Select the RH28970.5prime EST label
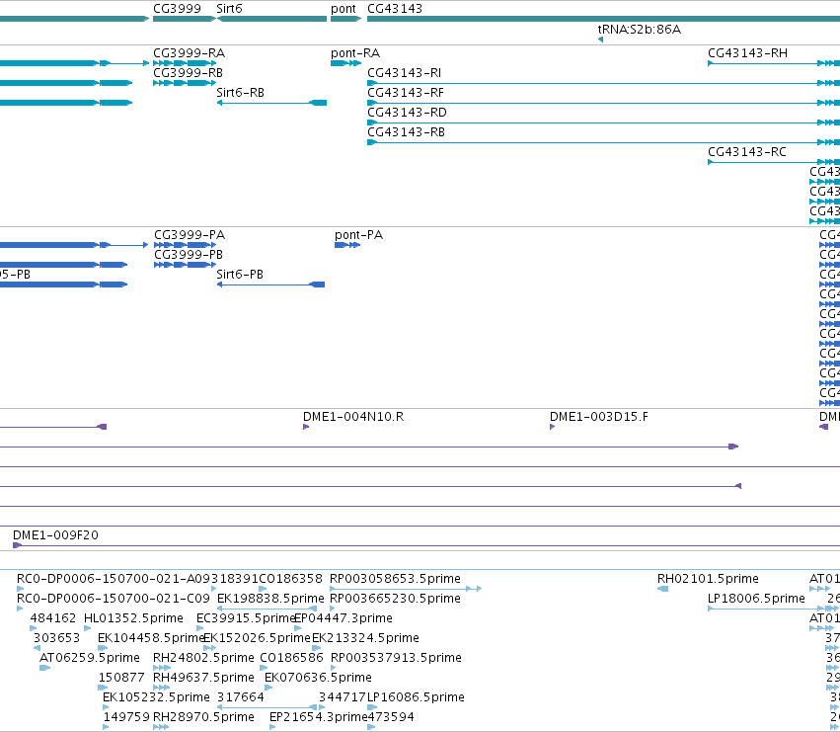Screen dimensions: 840x732 [203, 717]
